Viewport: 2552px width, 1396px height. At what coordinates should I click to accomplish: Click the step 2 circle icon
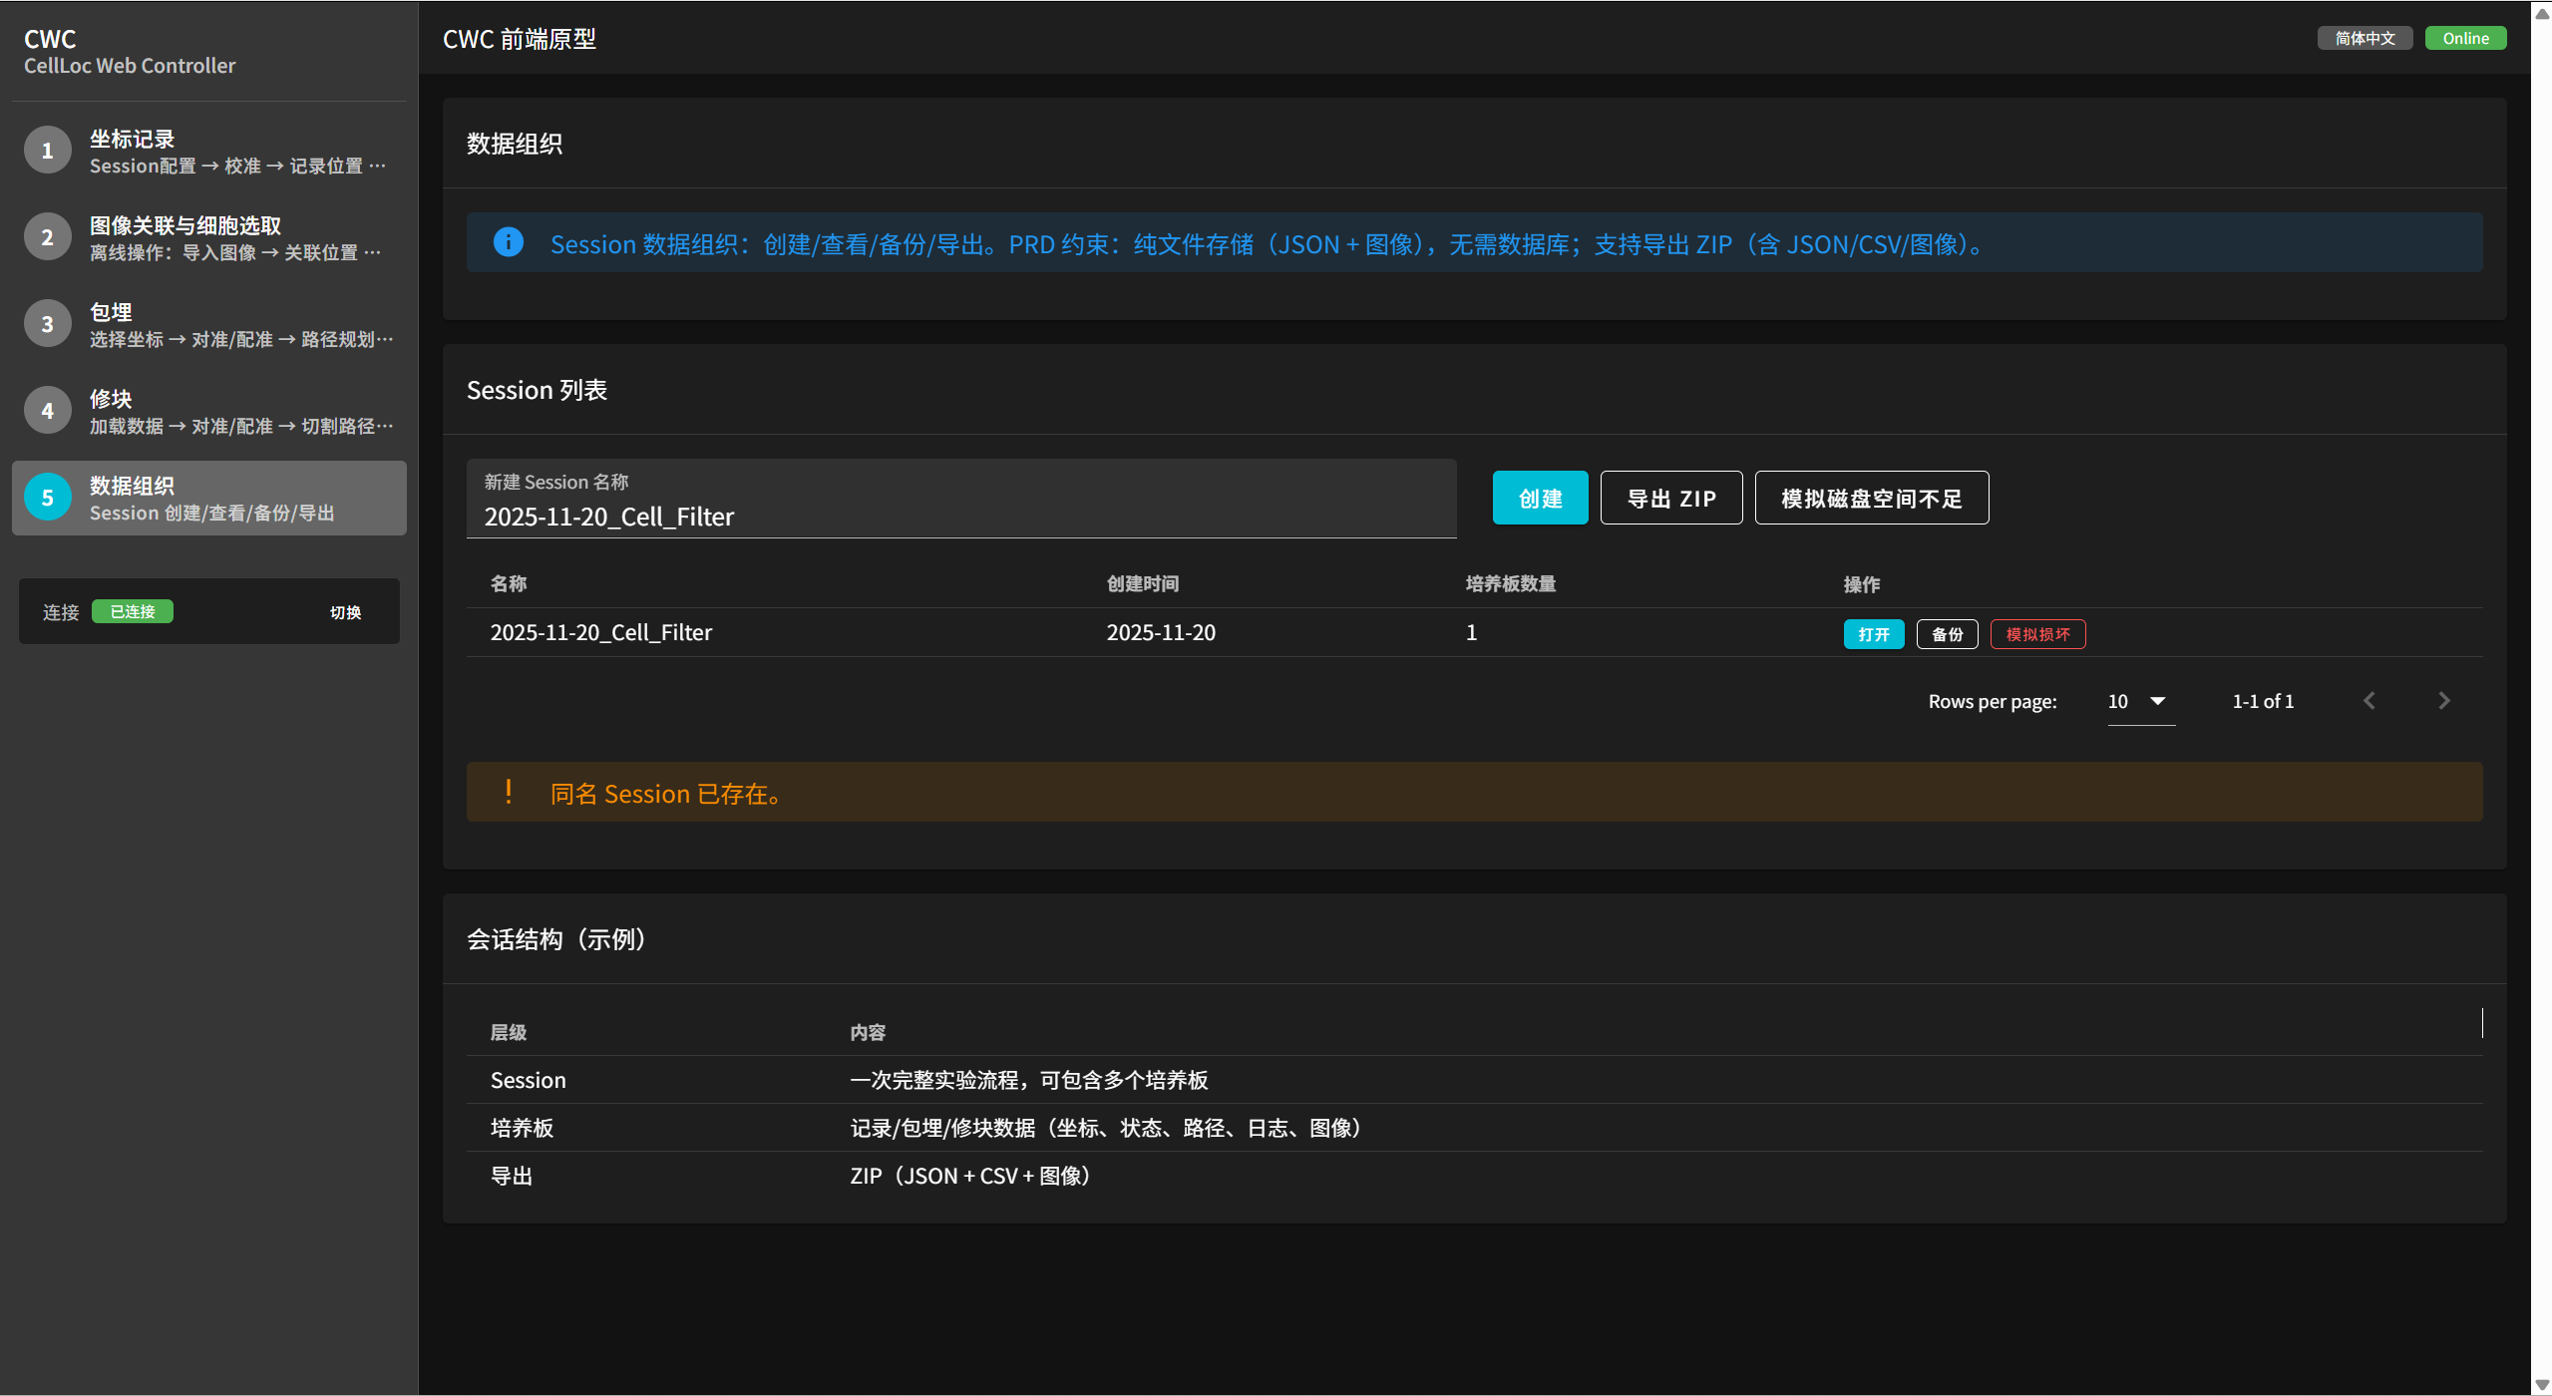coord(47,237)
